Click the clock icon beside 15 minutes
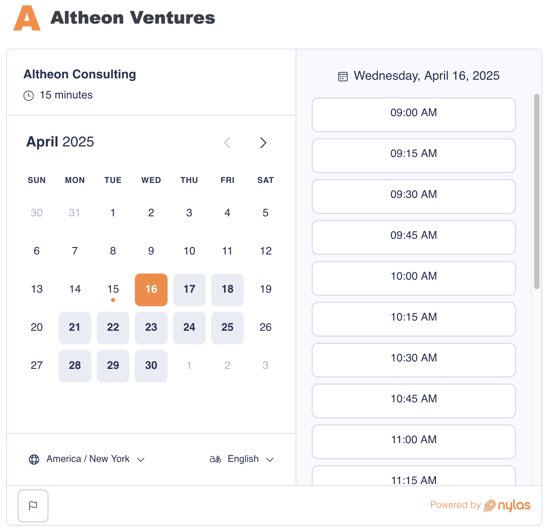This screenshot has width=547, height=528. tap(29, 95)
